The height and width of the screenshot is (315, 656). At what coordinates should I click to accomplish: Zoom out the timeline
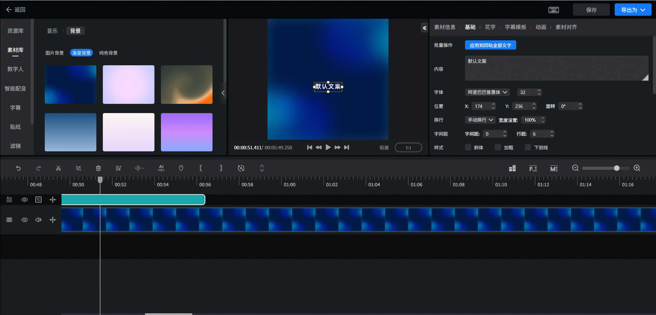point(575,168)
